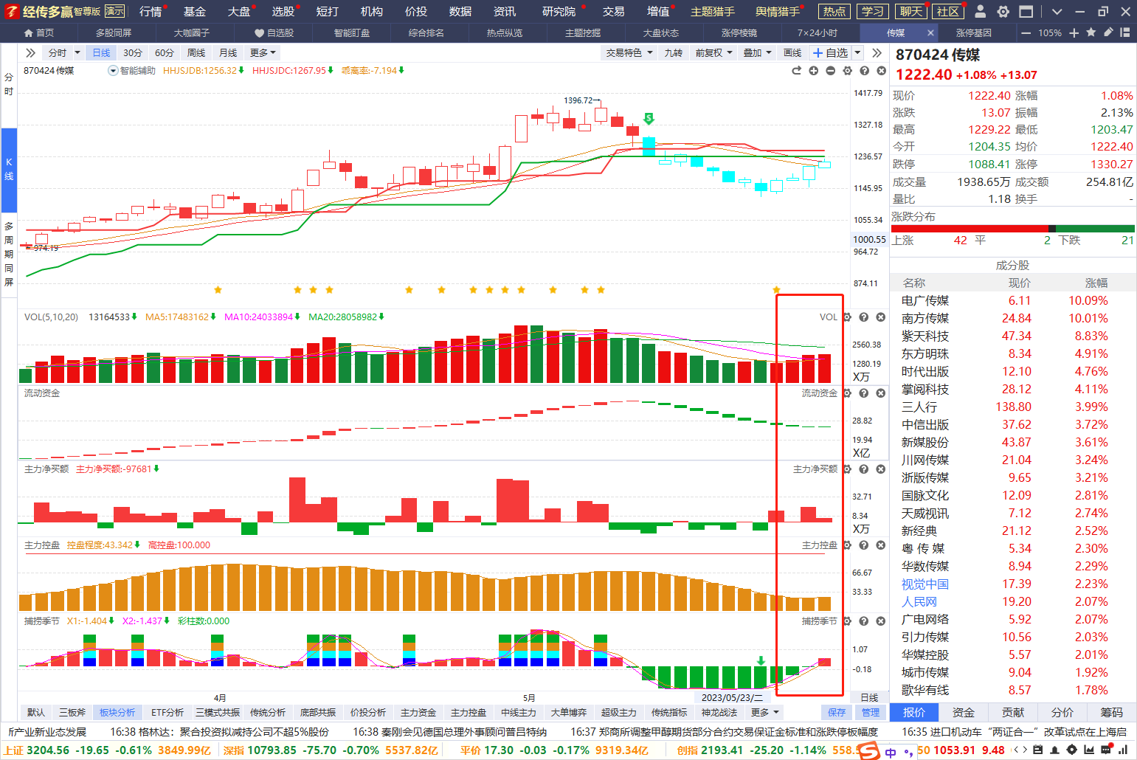Open the 交易特色 dropdown
Image resolution: width=1137 pixels, height=760 pixels.
click(x=629, y=53)
